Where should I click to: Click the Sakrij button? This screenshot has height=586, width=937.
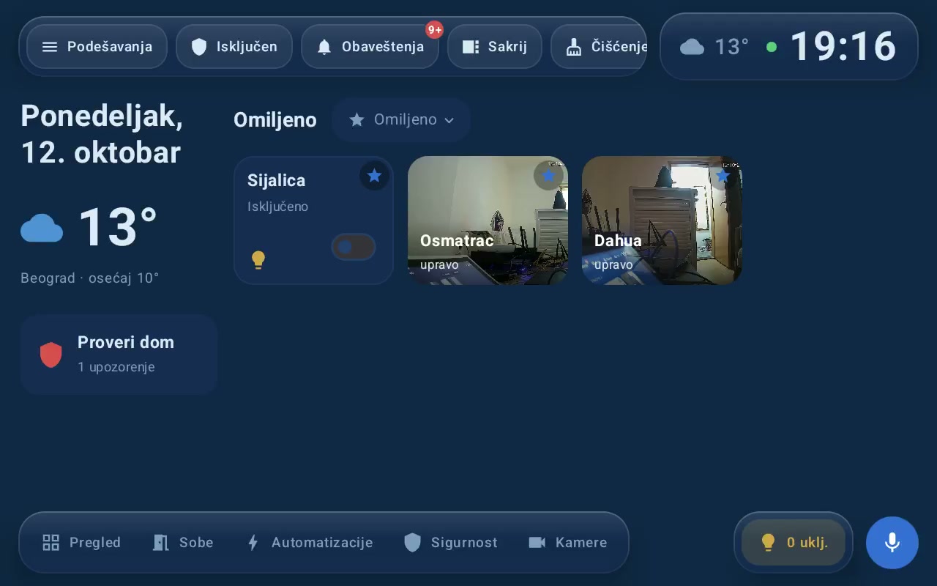pyautogui.click(x=495, y=47)
